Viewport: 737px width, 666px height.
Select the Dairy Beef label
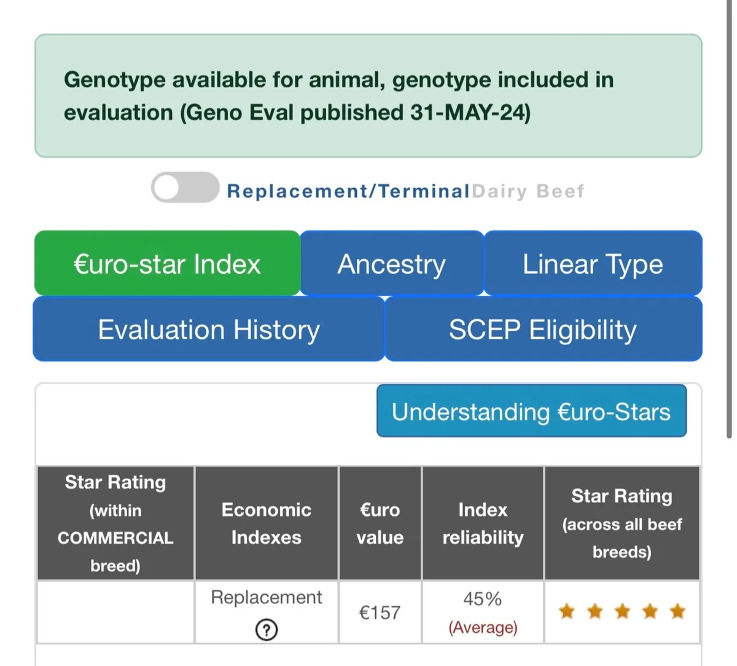(528, 191)
